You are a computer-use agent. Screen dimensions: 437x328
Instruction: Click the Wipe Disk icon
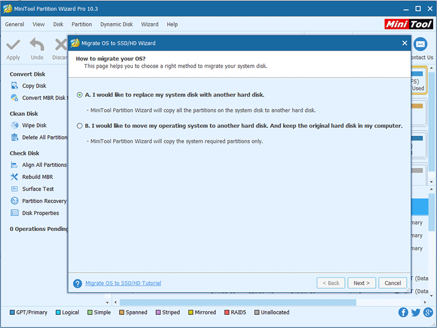pyautogui.click(x=14, y=125)
